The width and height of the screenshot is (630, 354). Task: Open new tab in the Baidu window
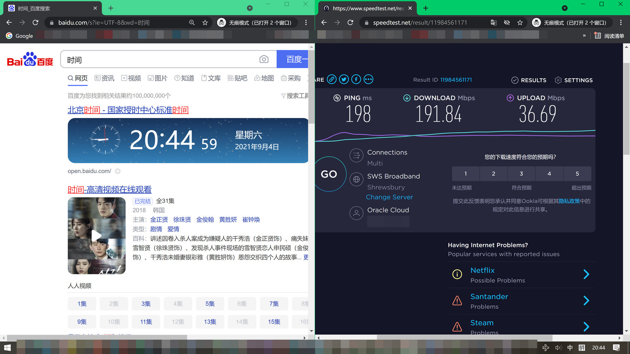[x=111, y=8]
